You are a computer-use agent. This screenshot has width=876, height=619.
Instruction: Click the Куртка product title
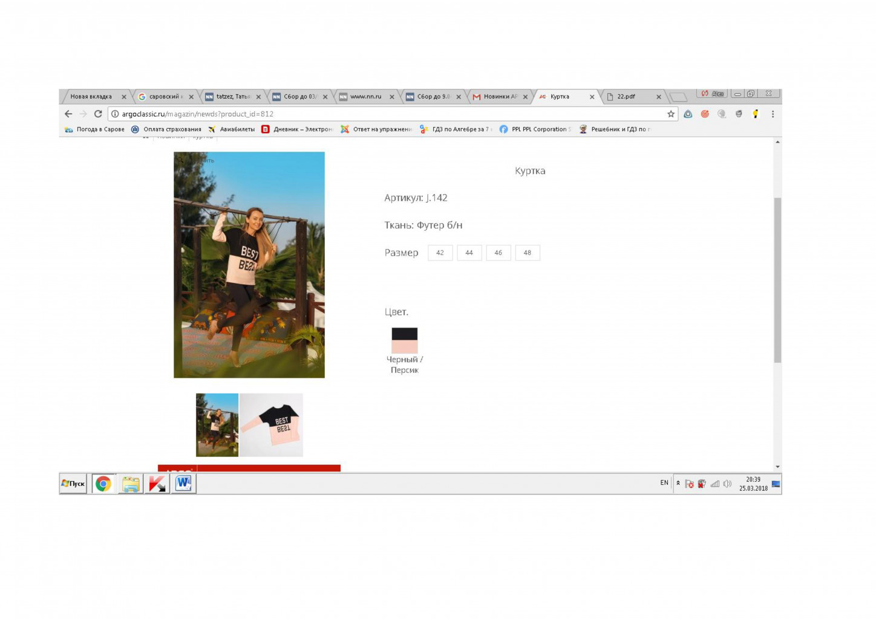[530, 170]
